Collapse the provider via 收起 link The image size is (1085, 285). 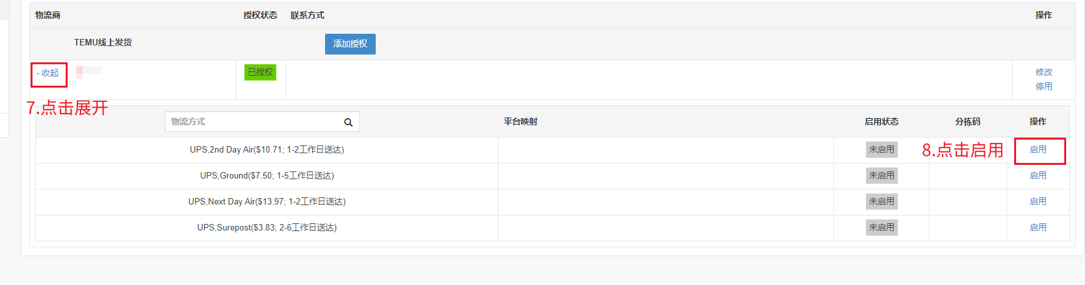tap(49, 73)
